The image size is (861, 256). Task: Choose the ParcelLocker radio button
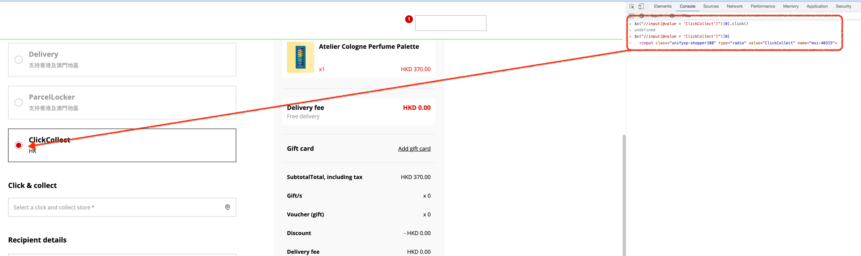click(x=19, y=102)
